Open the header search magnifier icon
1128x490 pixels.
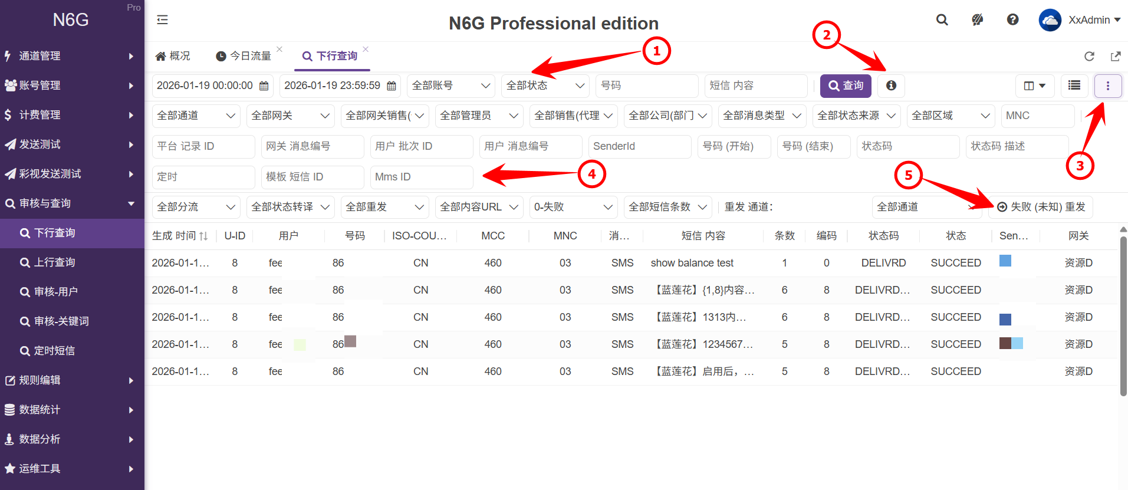942,19
